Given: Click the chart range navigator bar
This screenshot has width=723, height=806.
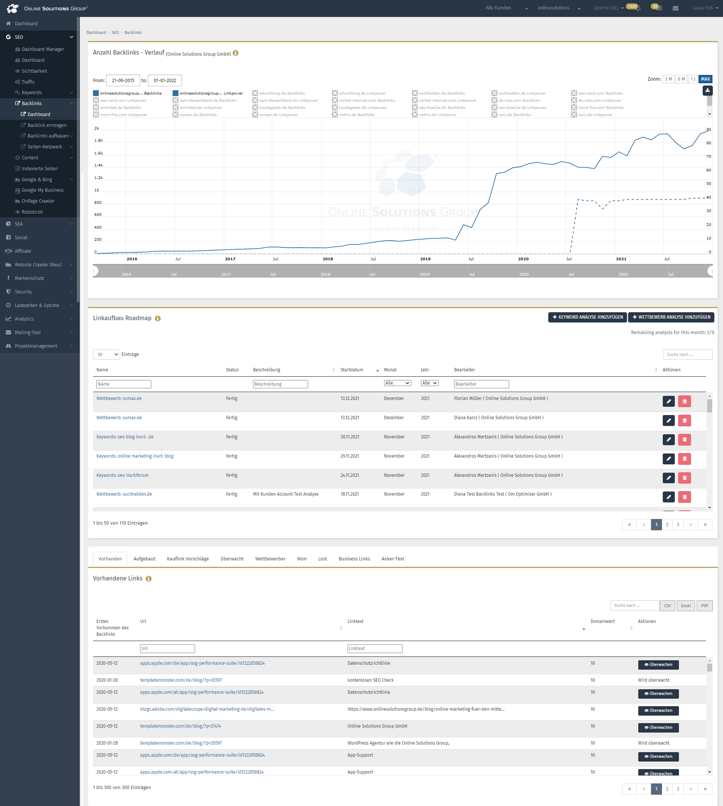Looking at the screenshot, I should (403, 271).
